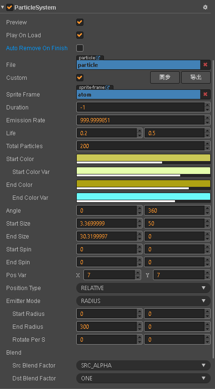Image resolution: width=215 pixels, height=389 pixels.
Task: Click the 同步 sync button
Action: (165, 77)
